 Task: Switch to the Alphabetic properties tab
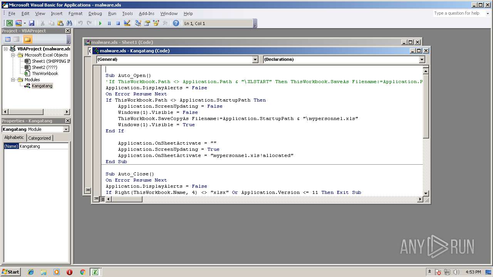14,137
